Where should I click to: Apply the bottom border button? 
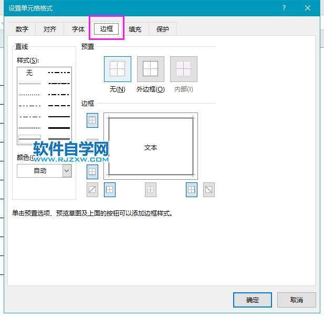pos(92,172)
